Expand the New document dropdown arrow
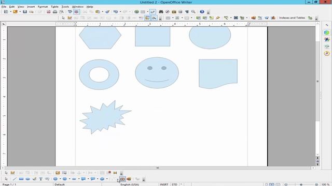 [10, 12]
